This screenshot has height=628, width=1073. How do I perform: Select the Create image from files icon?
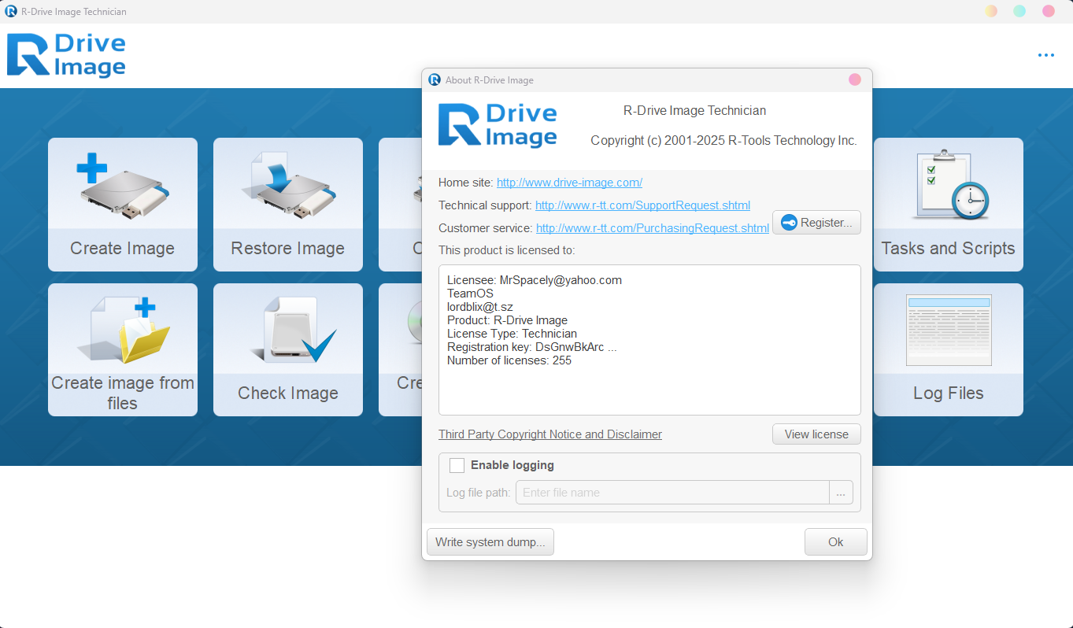coord(123,329)
